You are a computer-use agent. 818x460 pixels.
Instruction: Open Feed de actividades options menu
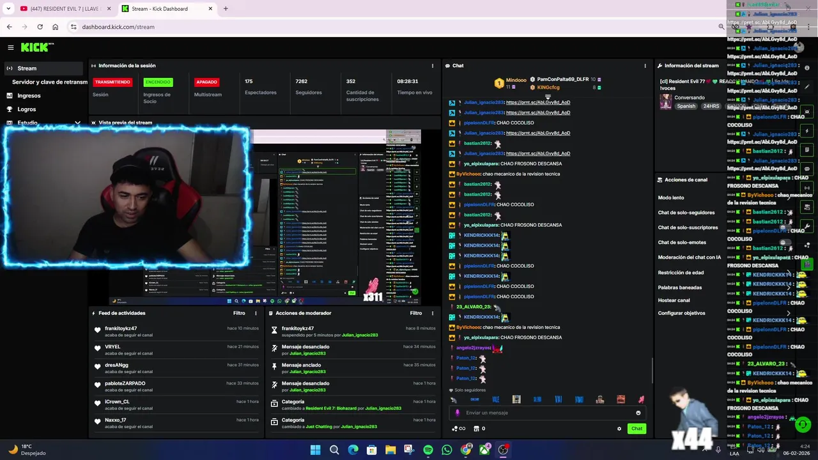256,313
